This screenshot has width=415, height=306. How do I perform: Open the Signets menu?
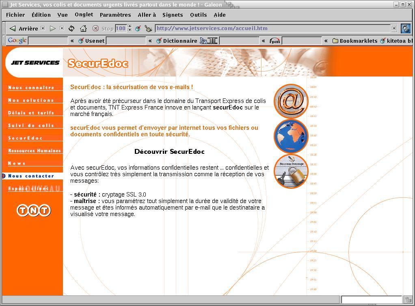click(x=173, y=15)
